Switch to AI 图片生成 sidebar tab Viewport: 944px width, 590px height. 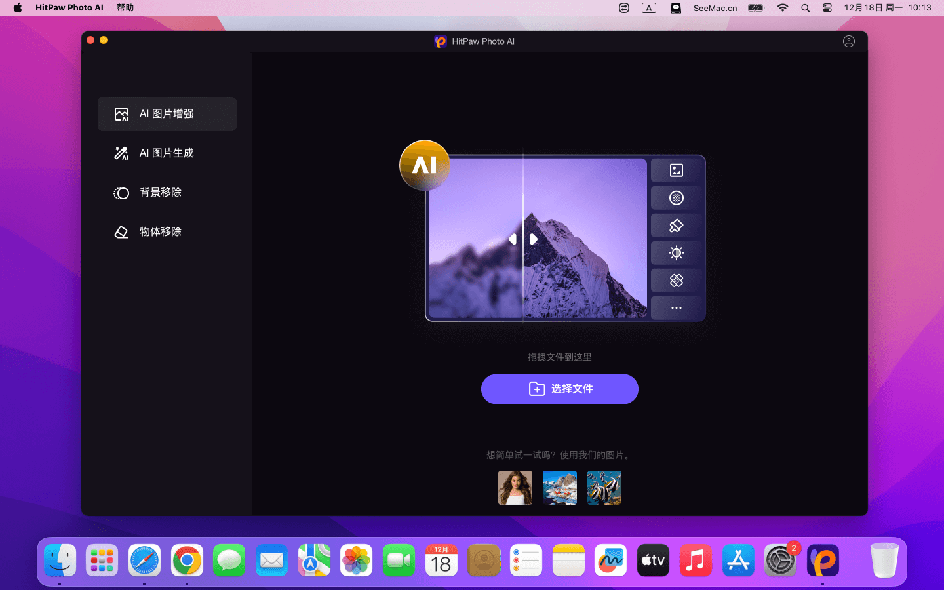167,153
